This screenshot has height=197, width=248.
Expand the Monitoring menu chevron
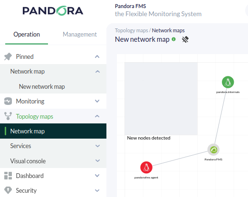point(97,101)
